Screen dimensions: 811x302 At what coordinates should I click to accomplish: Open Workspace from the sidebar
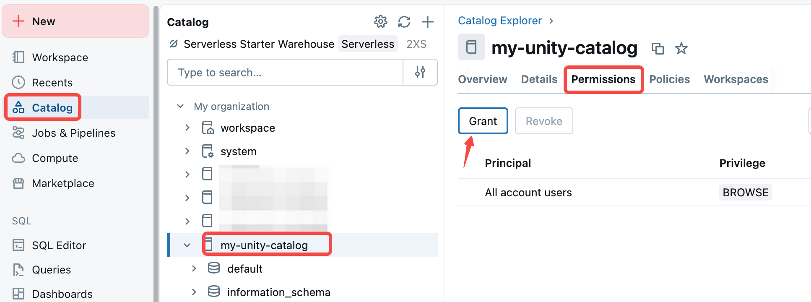click(x=60, y=57)
